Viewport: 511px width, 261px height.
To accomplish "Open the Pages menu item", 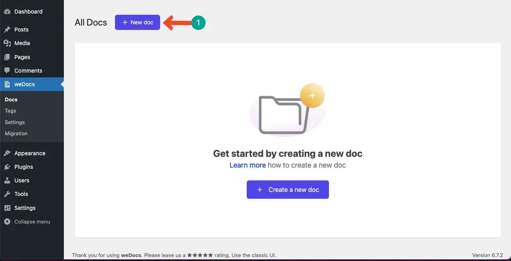I will pyautogui.click(x=32, y=57).
